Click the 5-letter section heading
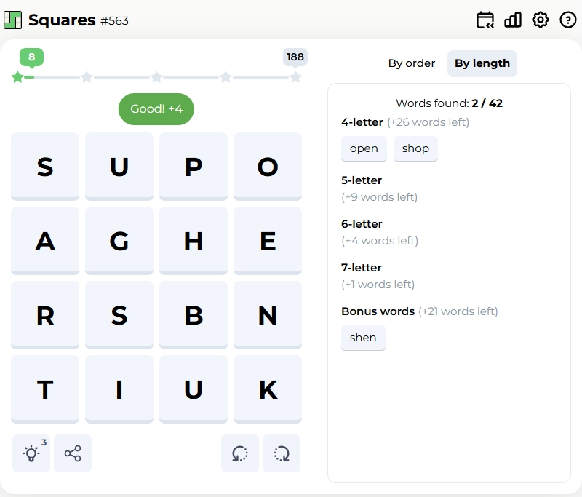 click(362, 180)
